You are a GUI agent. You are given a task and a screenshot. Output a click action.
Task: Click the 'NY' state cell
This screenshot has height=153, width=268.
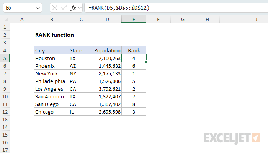pyautogui.click(x=81, y=73)
